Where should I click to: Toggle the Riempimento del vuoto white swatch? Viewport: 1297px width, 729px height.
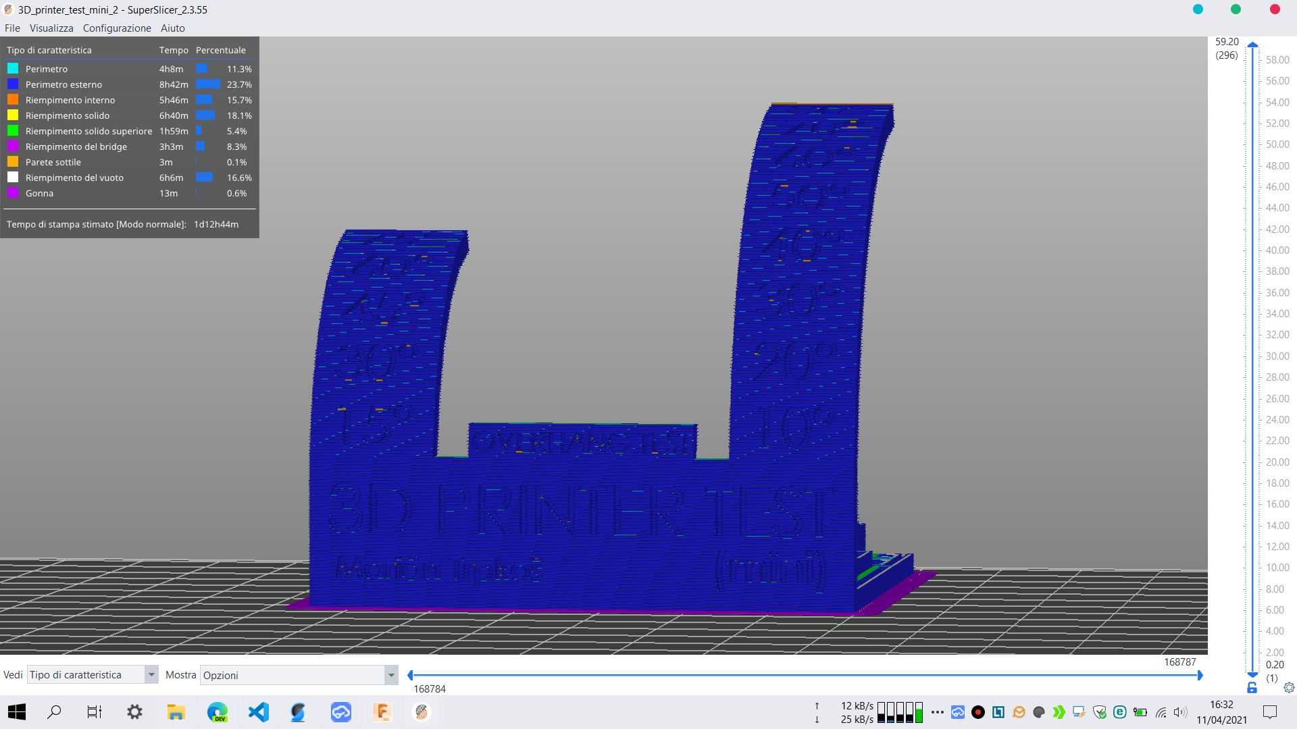(13, 177)
